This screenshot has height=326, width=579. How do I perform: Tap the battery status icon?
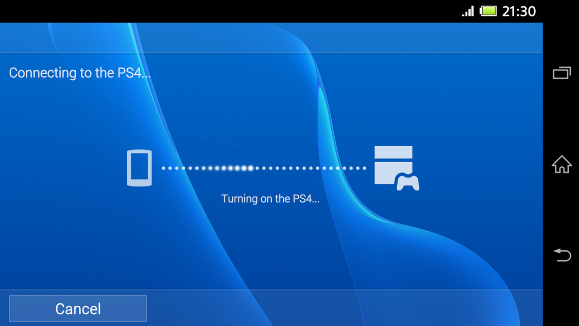(x=488, y=11)
